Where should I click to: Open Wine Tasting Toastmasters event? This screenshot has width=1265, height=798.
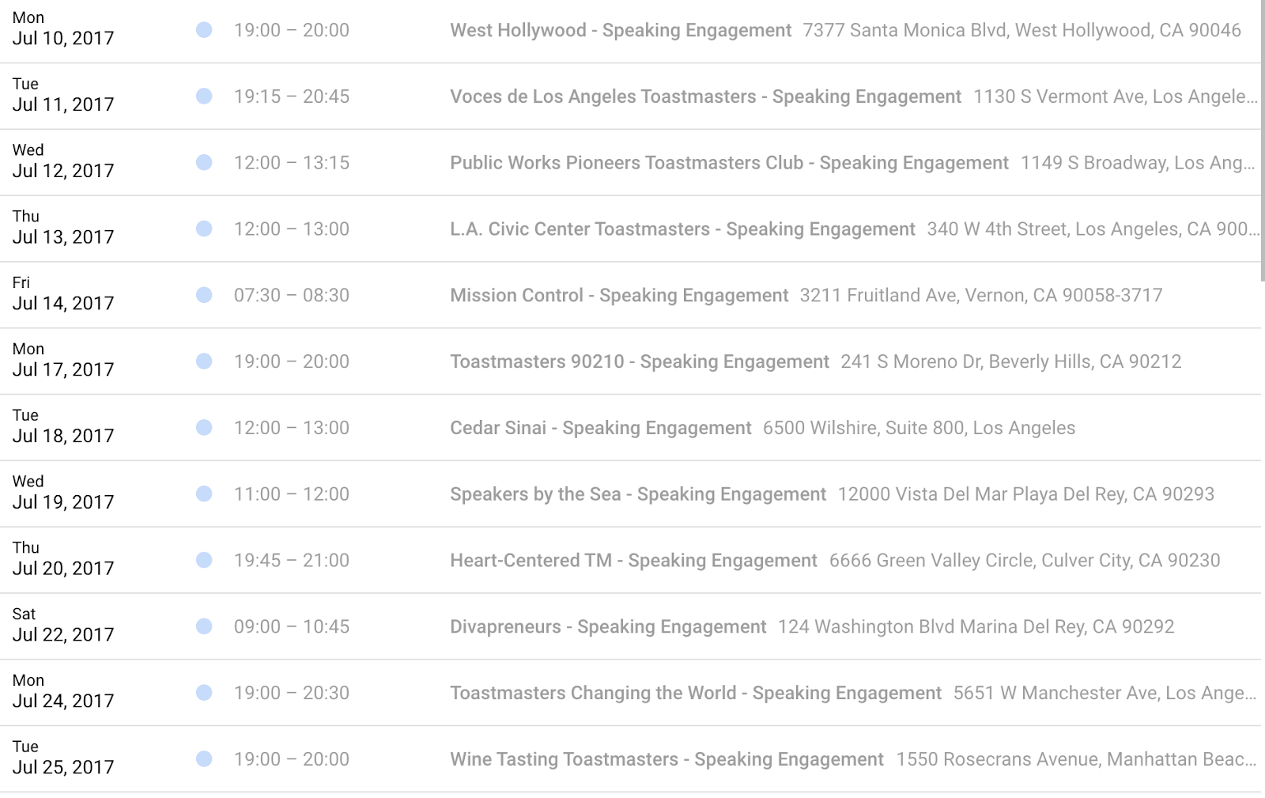(x=666, y=759)
